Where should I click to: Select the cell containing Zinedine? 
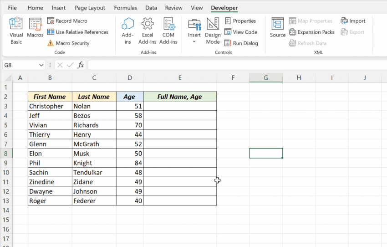pos(50,182)
